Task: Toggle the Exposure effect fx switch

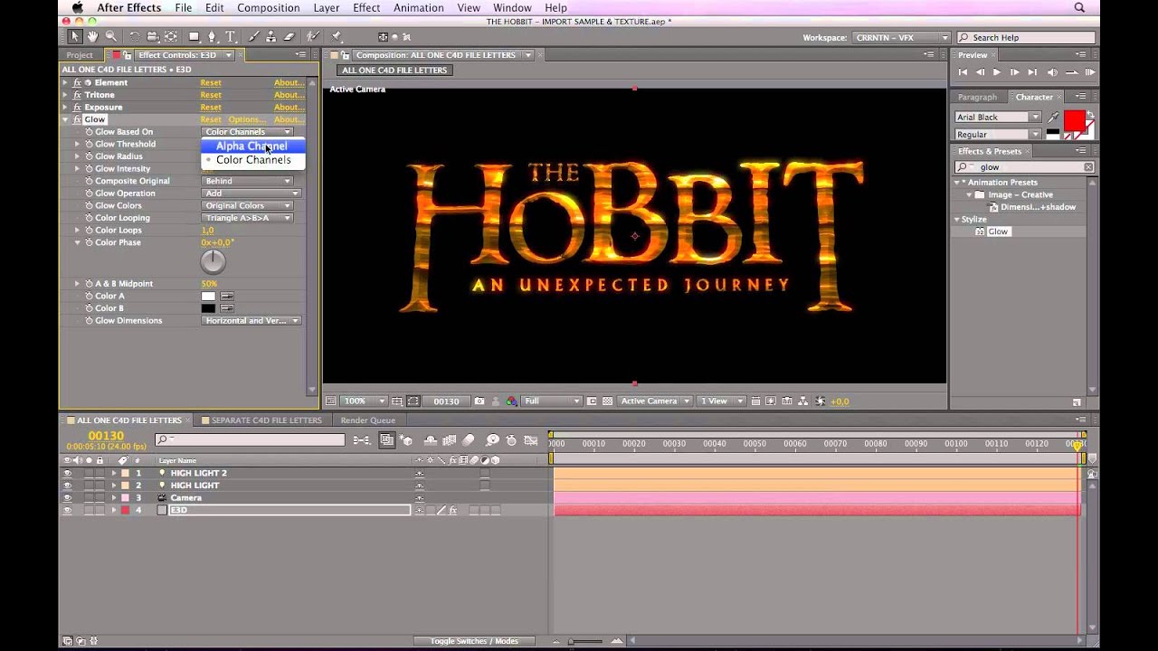Action: pos(77,108)
